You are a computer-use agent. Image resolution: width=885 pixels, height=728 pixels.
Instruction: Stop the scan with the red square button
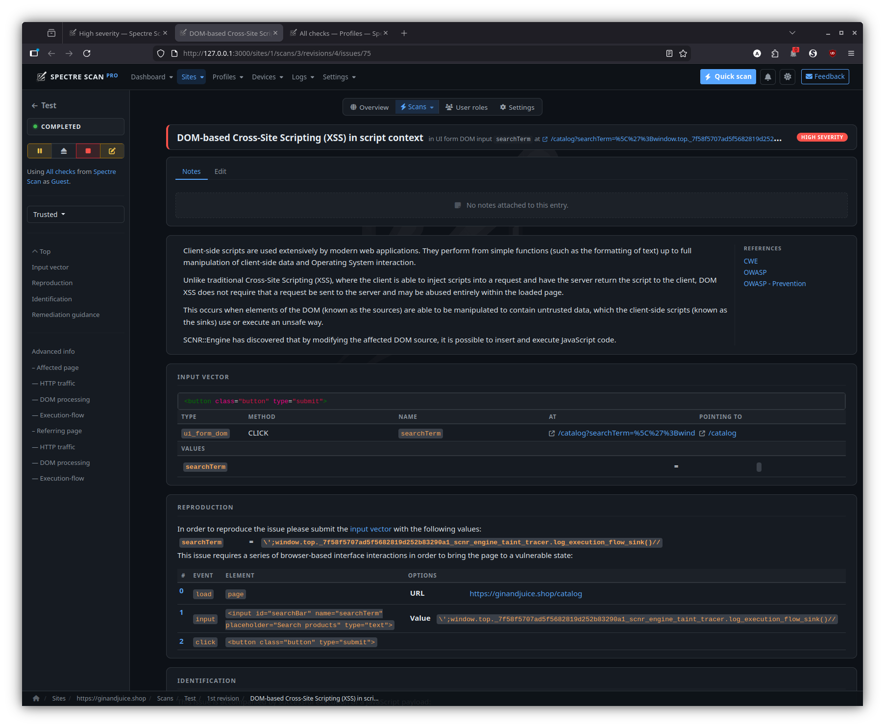click(x=88, y=151)
